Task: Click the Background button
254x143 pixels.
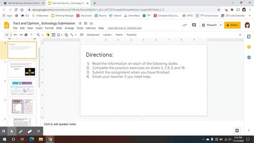Action: pos(93,35)
